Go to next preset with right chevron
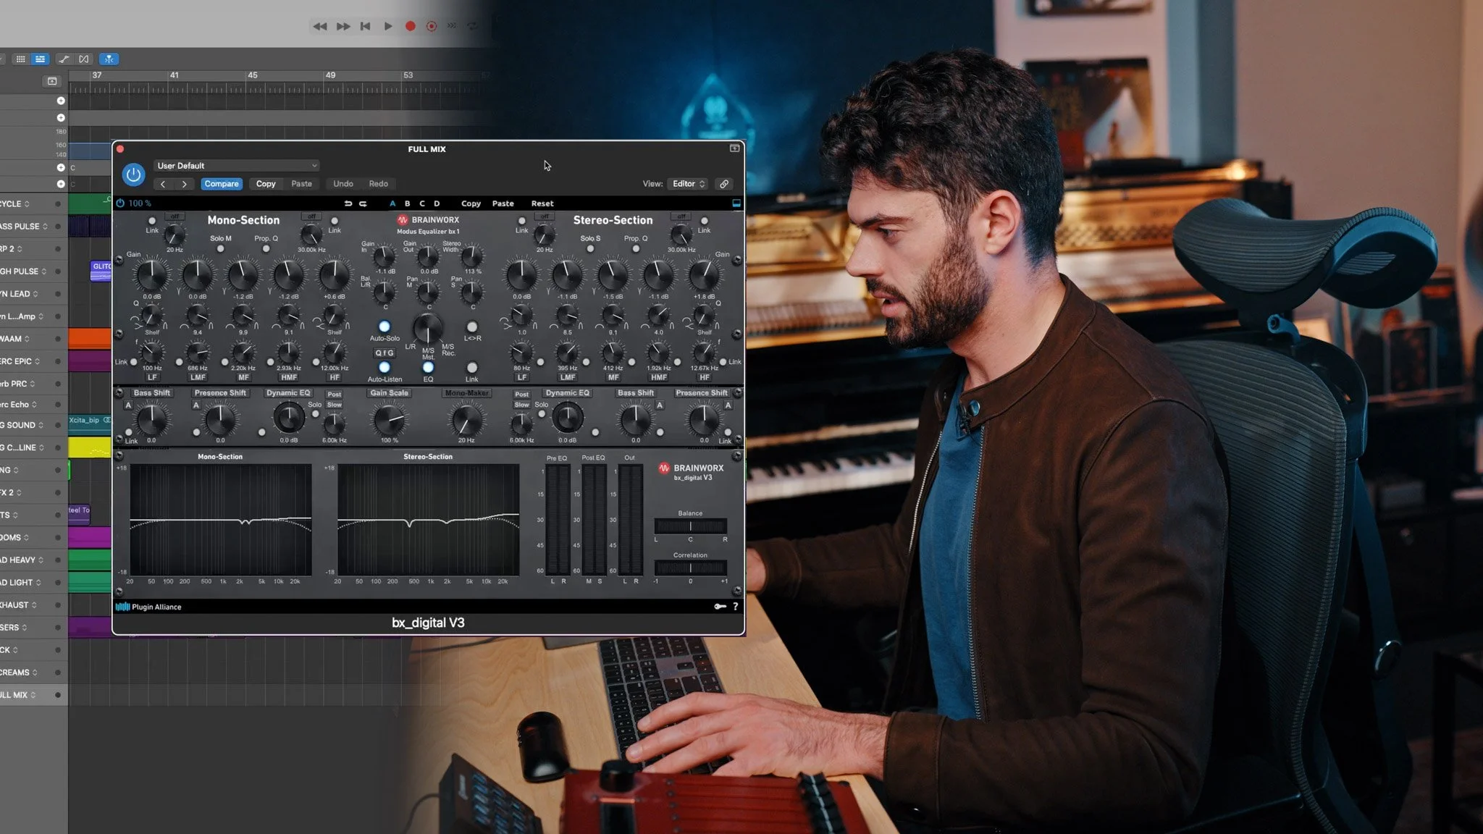The width and height of the screenshot is (1483, 834). (185, 184)
